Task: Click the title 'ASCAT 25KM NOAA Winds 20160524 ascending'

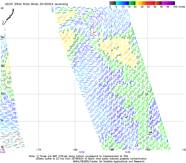Action: click(36, 4)
